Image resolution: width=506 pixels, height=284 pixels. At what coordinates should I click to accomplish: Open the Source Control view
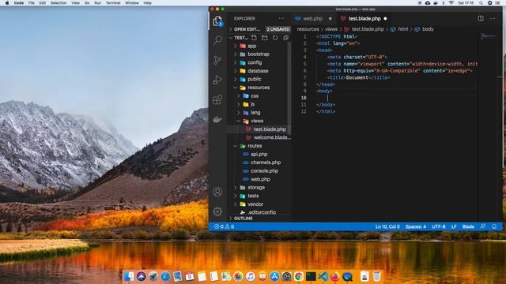click(x=218, y=60)
